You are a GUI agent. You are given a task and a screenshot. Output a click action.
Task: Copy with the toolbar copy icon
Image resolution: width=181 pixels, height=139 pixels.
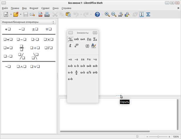coord(62,15)
